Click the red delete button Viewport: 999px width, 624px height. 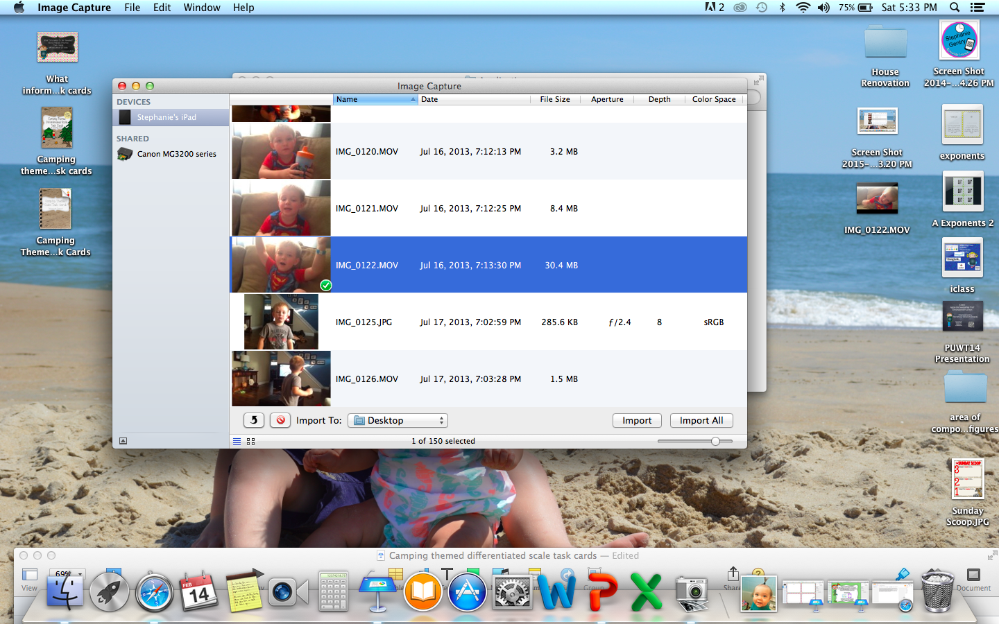(x=280, y=420)
